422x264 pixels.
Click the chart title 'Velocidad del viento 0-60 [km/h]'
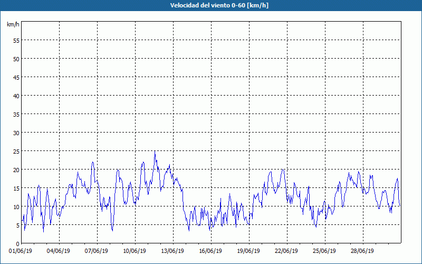coord(219,5)
